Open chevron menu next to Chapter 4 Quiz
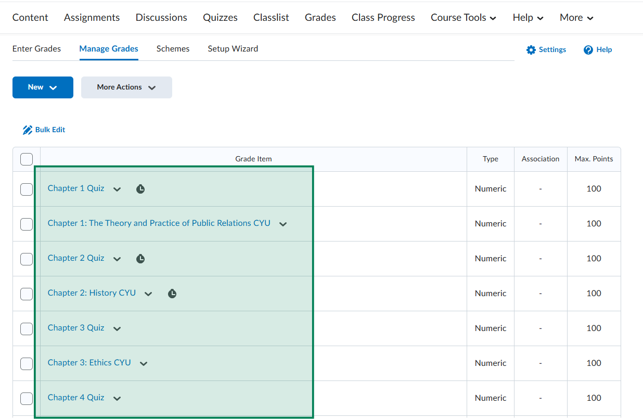643x419 pixels. (x=117, y=399)
